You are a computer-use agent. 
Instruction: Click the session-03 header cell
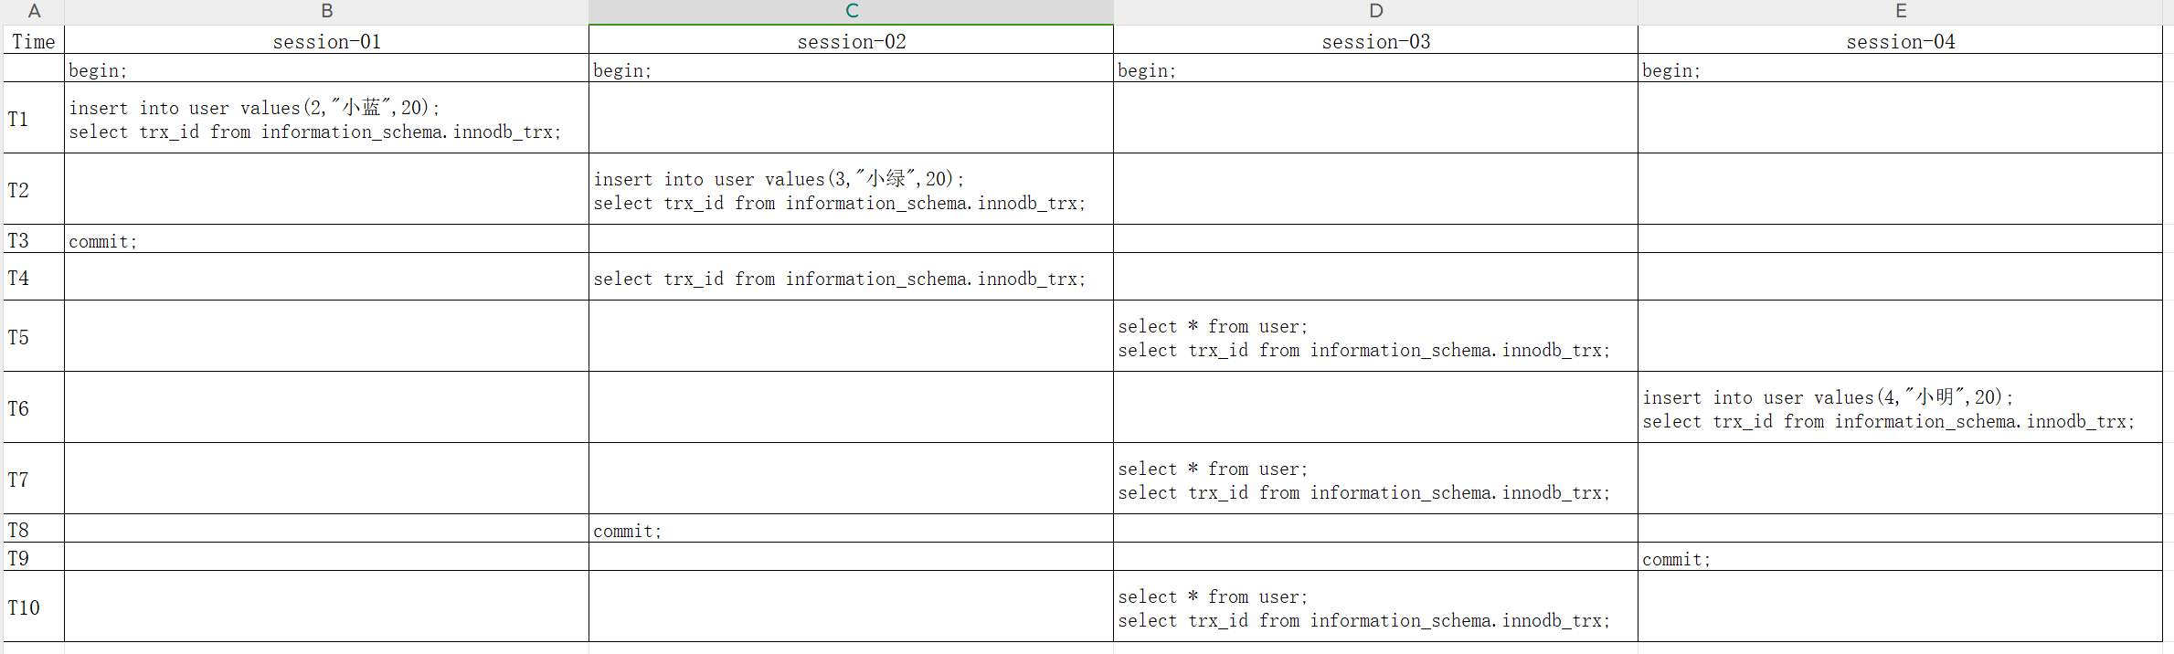[1375, 41]
